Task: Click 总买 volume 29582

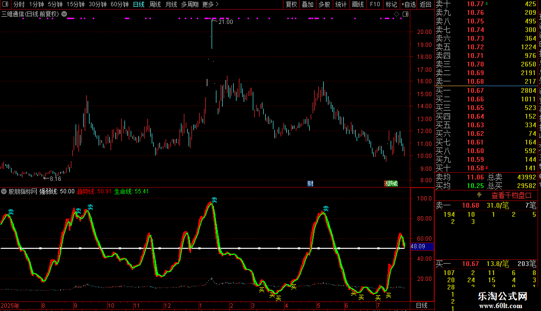Action: (x=527, y=186)
